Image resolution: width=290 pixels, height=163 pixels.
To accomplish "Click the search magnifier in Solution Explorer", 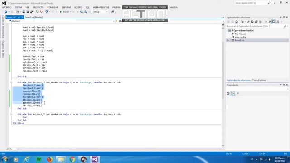I will [285, 26].
